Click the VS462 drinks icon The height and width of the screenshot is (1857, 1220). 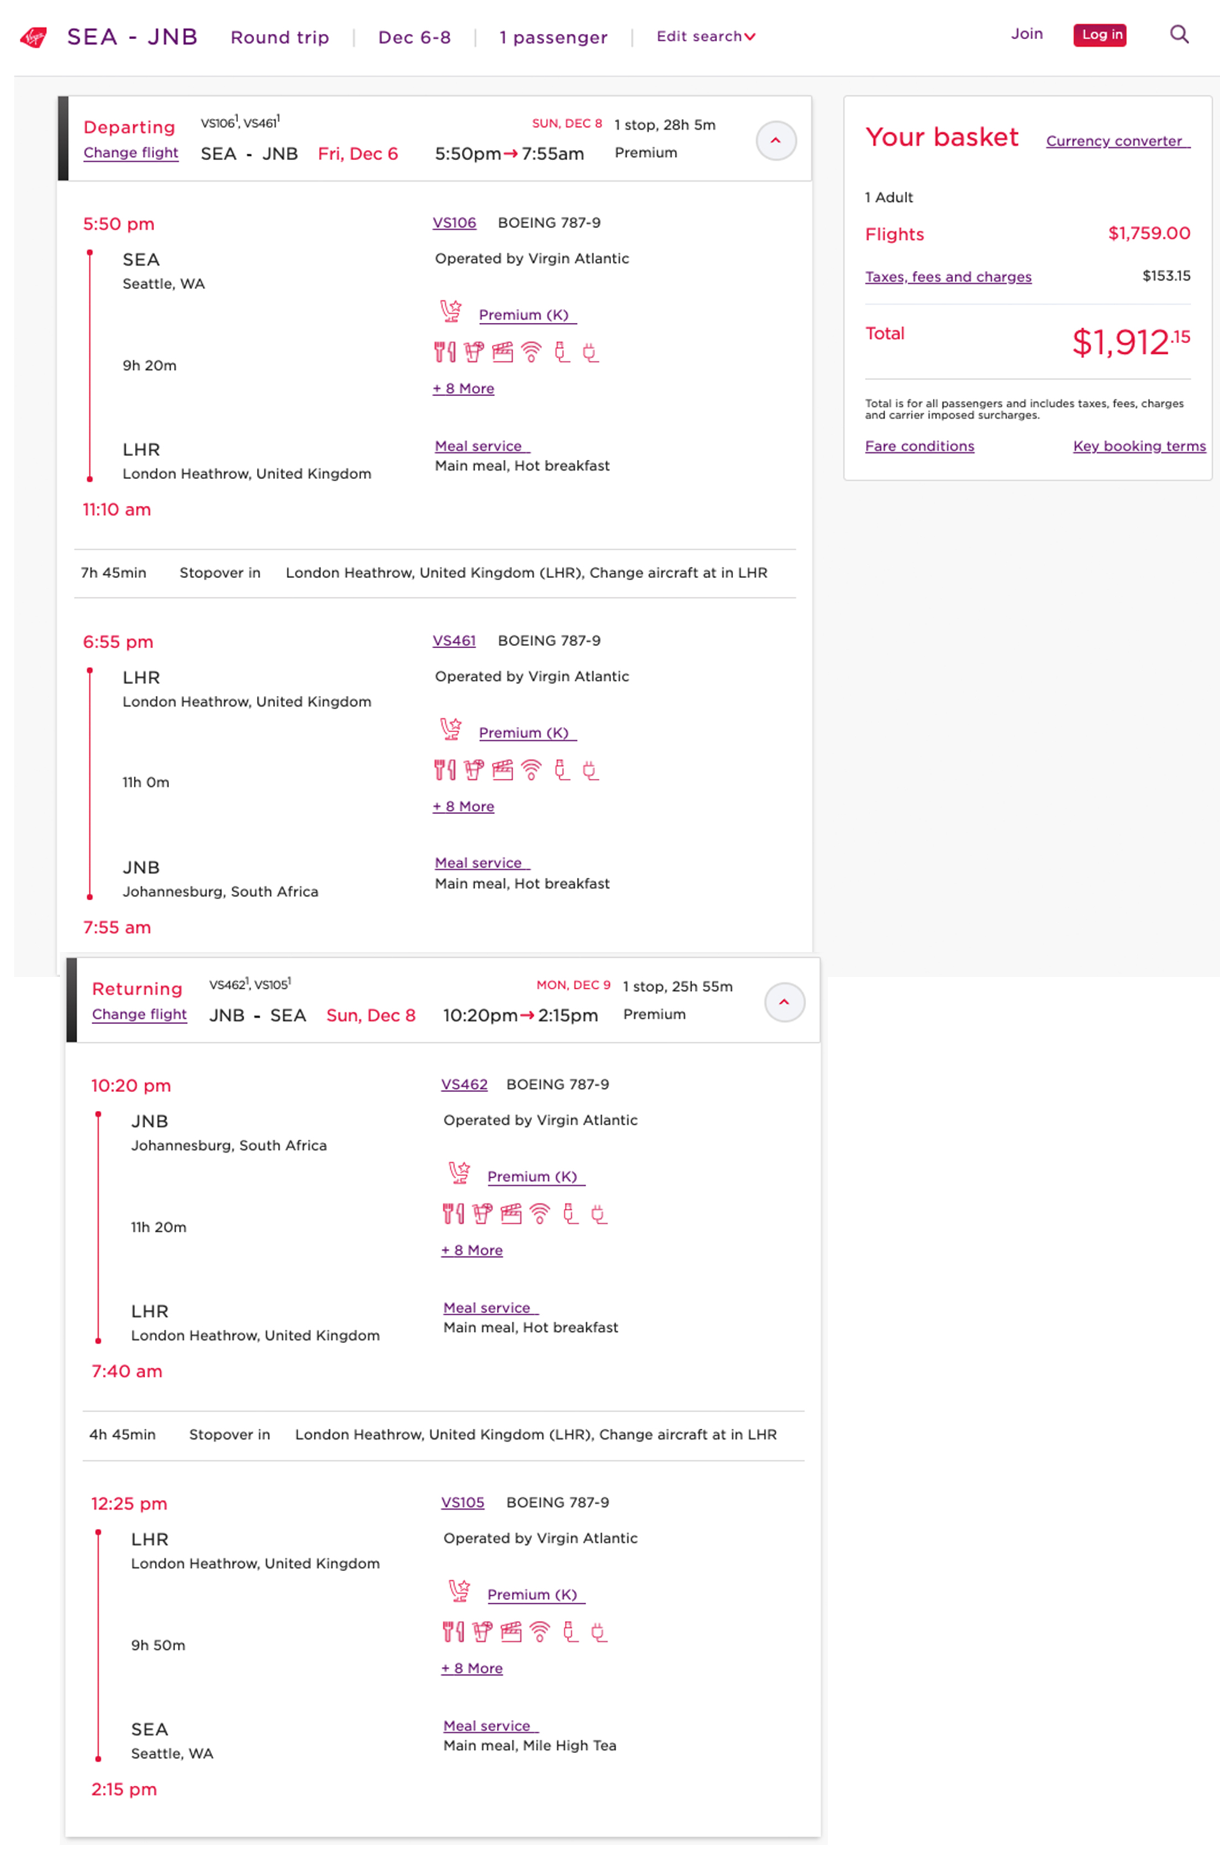[x=482, y=1213]
